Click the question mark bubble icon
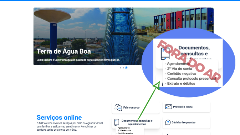 pyautogui.click(x=168, y=122)
